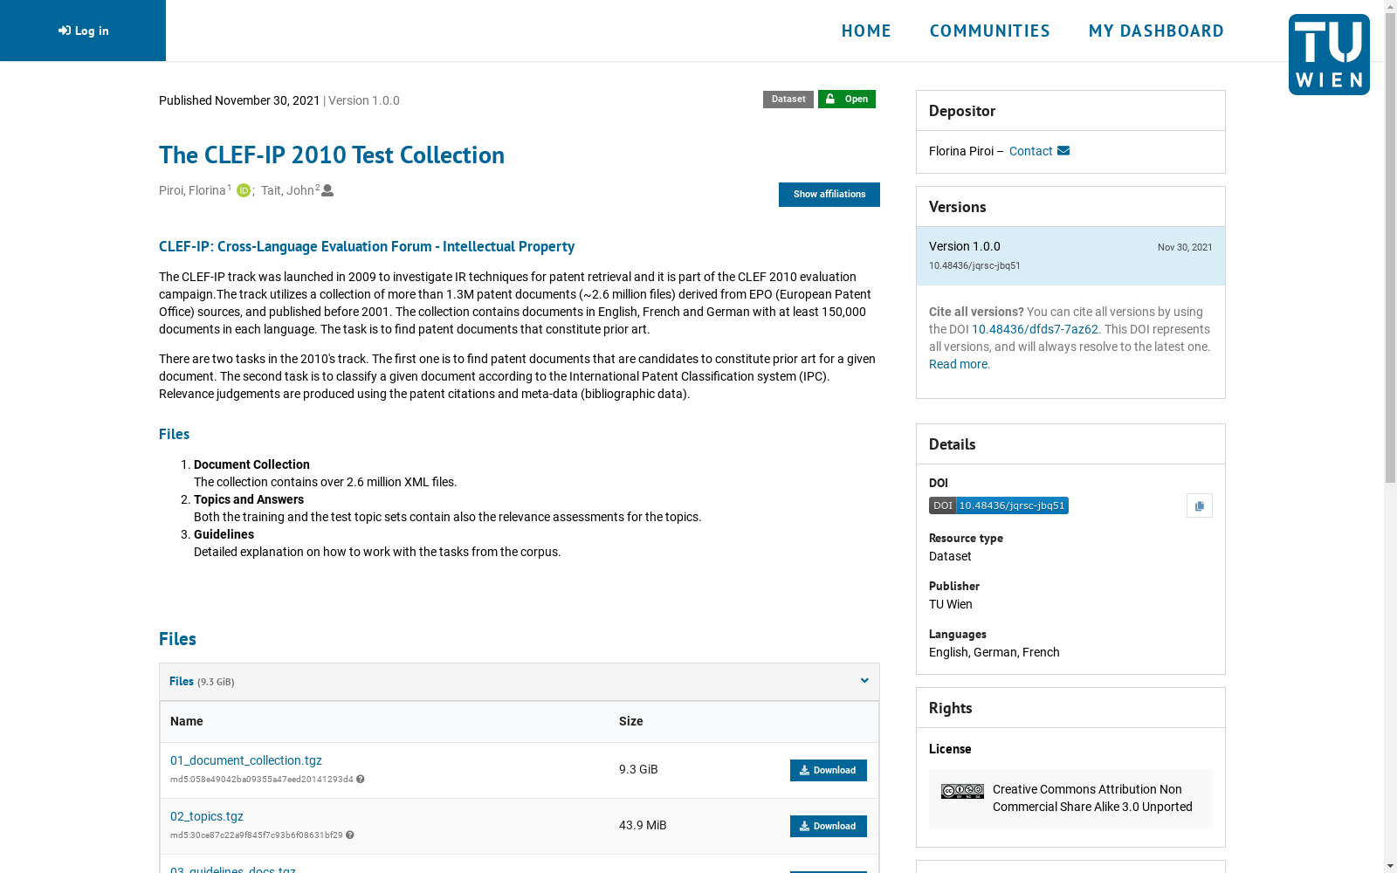The width and height of the screenshot is (1397, 873).
Task: Open the Communities menu item
Action: coord(990,31)
